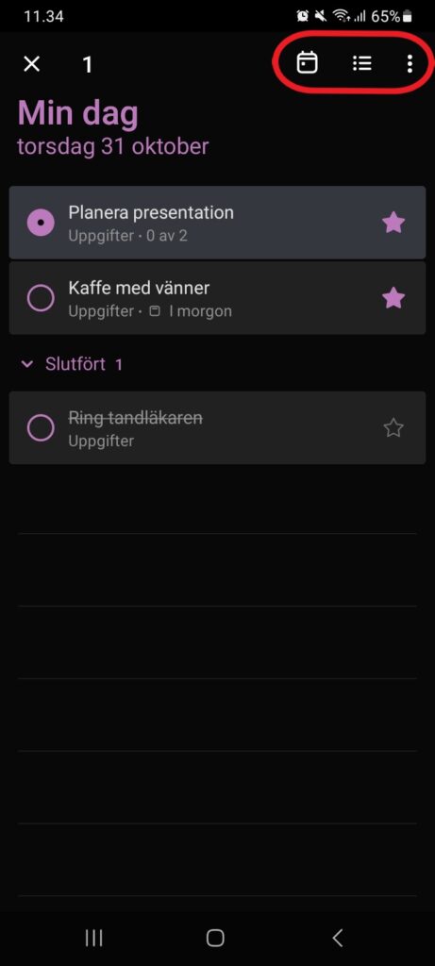Tap the Android home button
Viewport: 435px width, 966px height.
click(215, 938)
